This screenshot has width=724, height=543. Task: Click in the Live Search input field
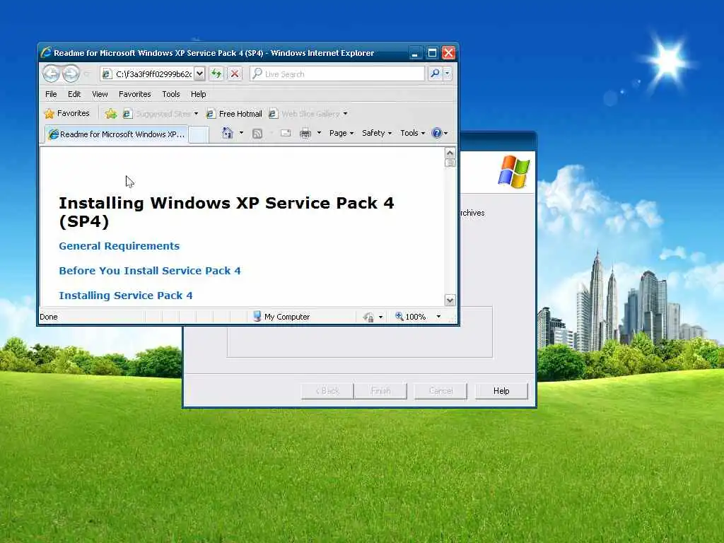coord(337,74)
